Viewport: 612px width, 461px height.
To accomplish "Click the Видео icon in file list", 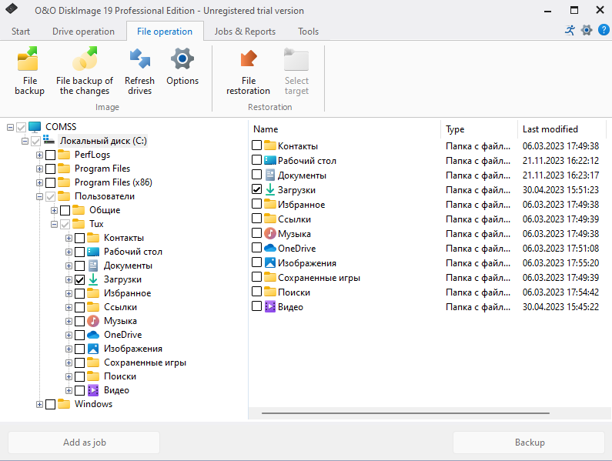I will pyautogui.click(x=270, y=307).
